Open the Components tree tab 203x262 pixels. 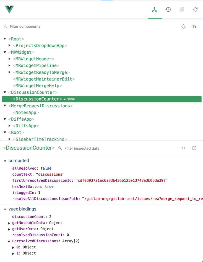154,10
